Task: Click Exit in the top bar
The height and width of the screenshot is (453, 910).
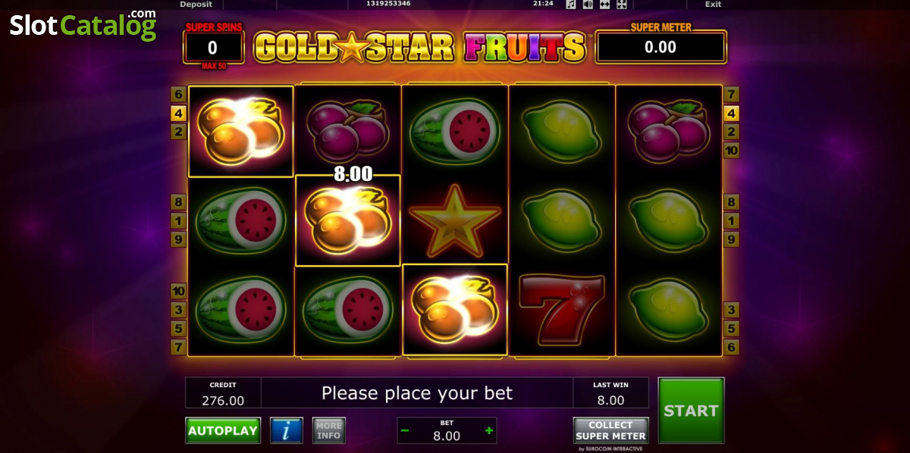Action: pyautogui.click(x=713, y=4)
